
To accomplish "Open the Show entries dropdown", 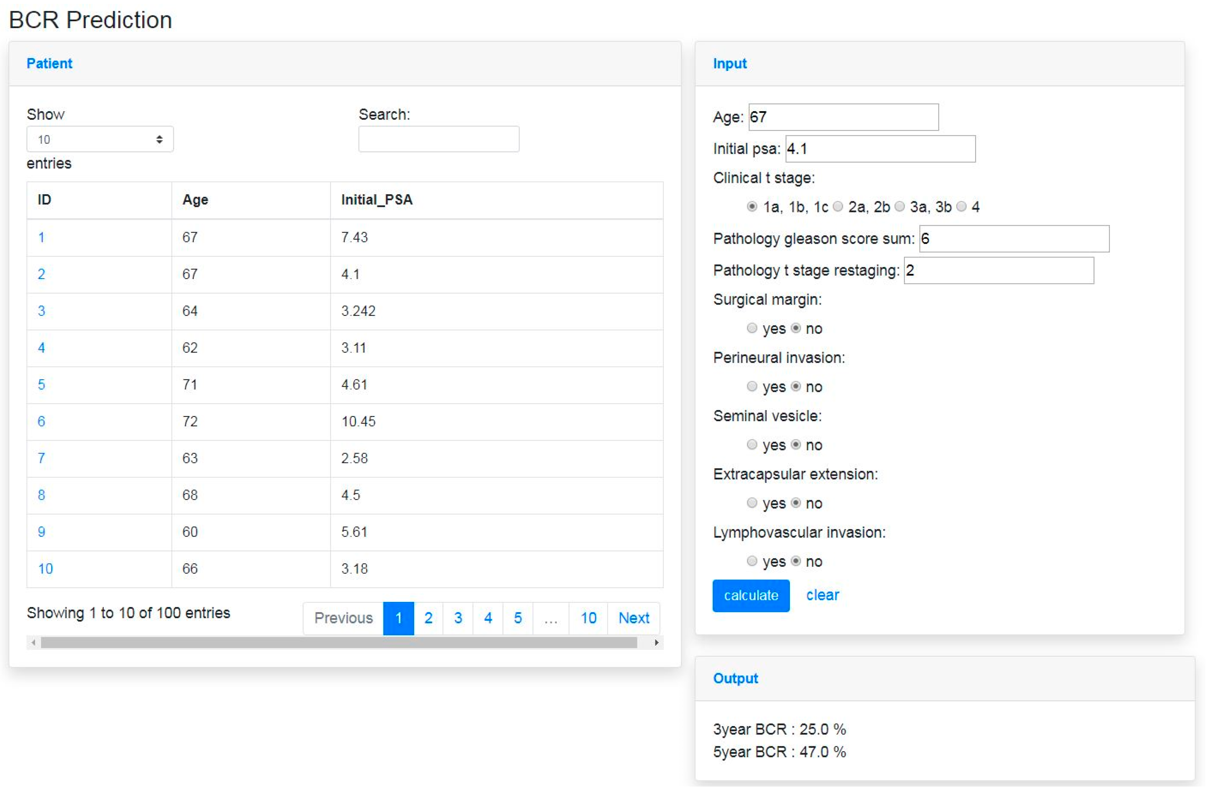I will coord(100,140).
